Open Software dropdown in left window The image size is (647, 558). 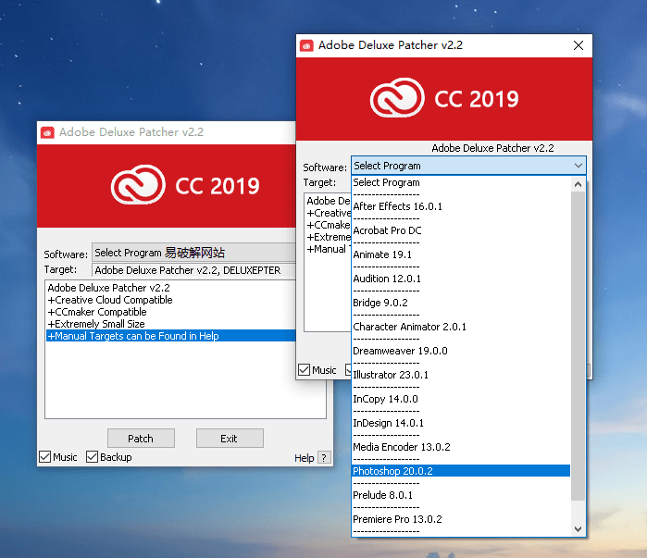pyautogui.click(x=194, y=253)
